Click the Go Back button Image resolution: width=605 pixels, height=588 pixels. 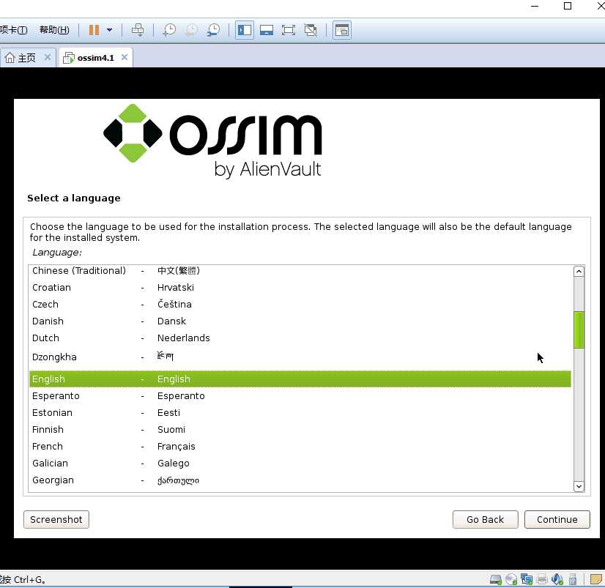(485, 520)
